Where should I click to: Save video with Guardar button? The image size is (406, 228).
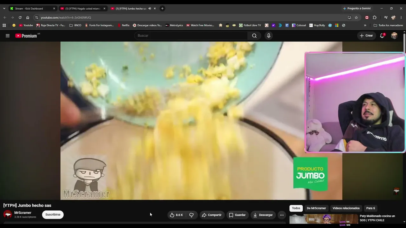click(x=237, y=215)
